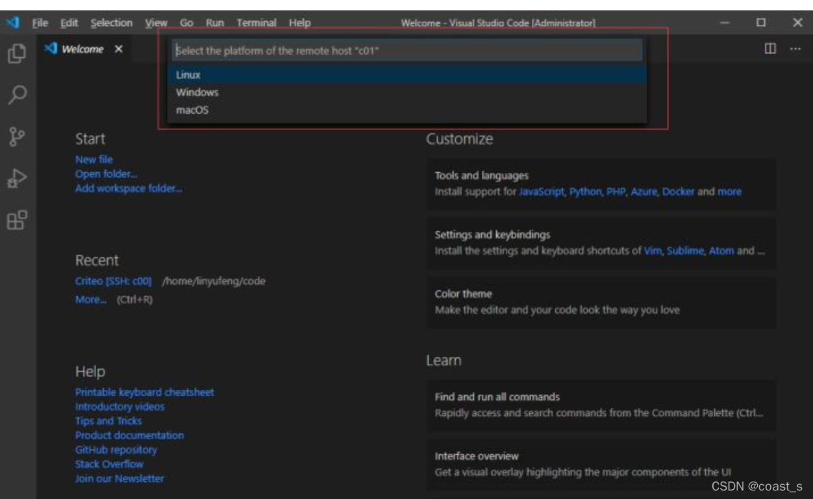This screenshot has height=499, width=813.
Task: Click the VS Code logo in title bar
Action: pos(13,23)
